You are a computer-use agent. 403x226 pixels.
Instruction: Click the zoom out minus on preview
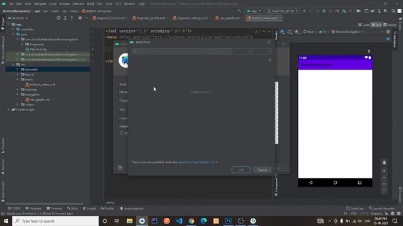[384, 177]
